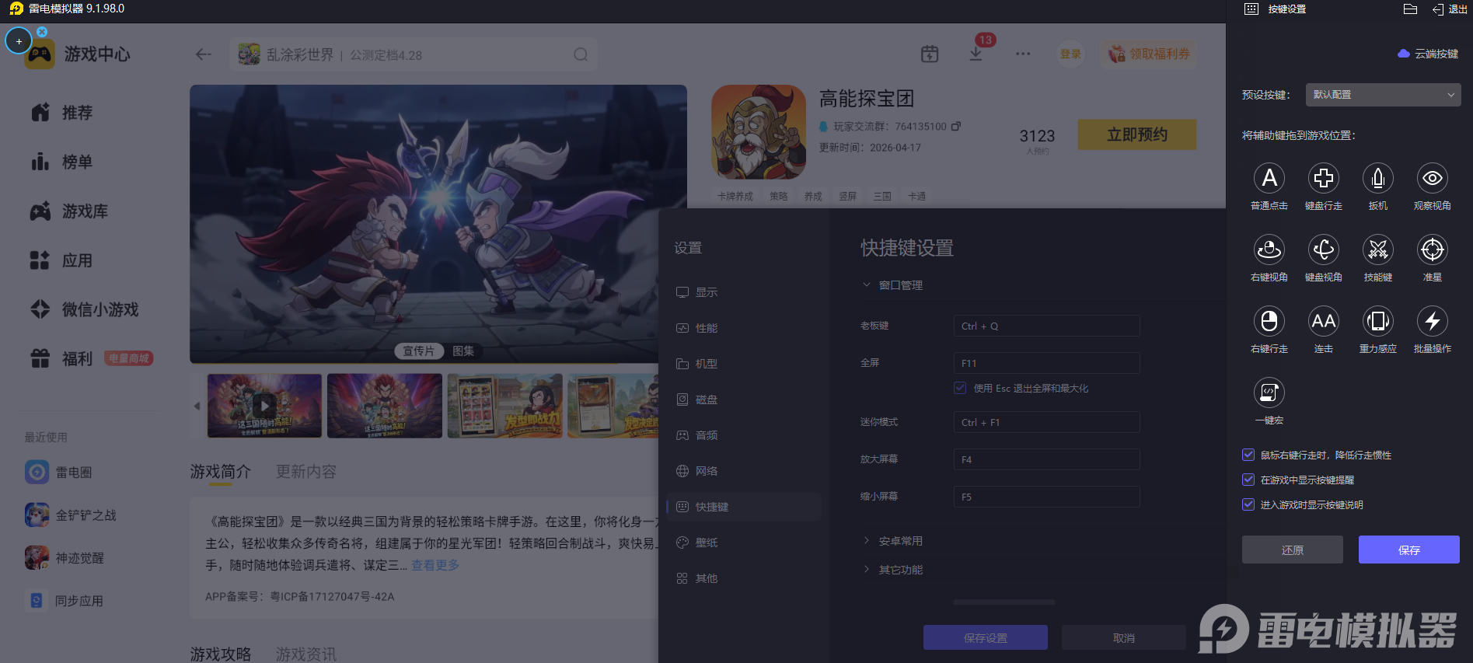The image size is (1473, 663).
Task: Open the 预设按键 默认配置 dropdown
Action: coord(1384,95)
